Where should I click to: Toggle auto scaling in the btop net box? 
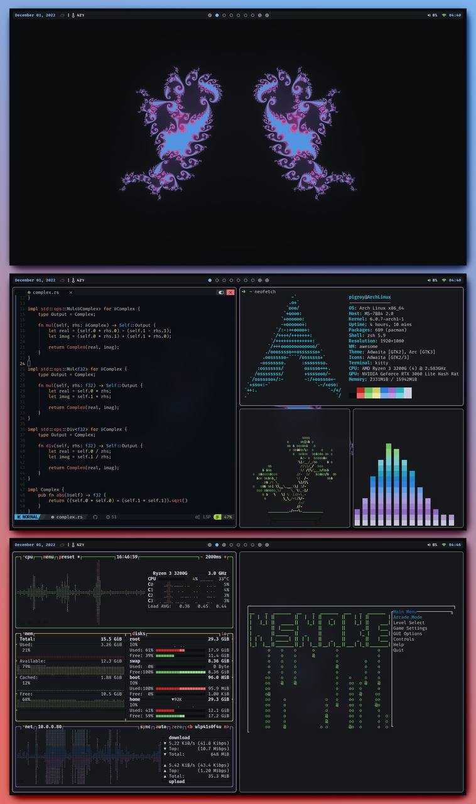pyautogui.click(x=161, y=727)
